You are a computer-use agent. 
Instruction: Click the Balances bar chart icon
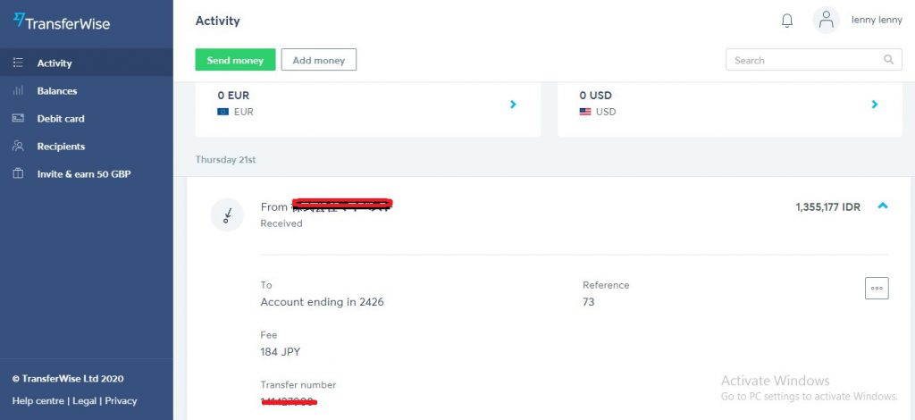pyautogui.click(x=18, y=91)
